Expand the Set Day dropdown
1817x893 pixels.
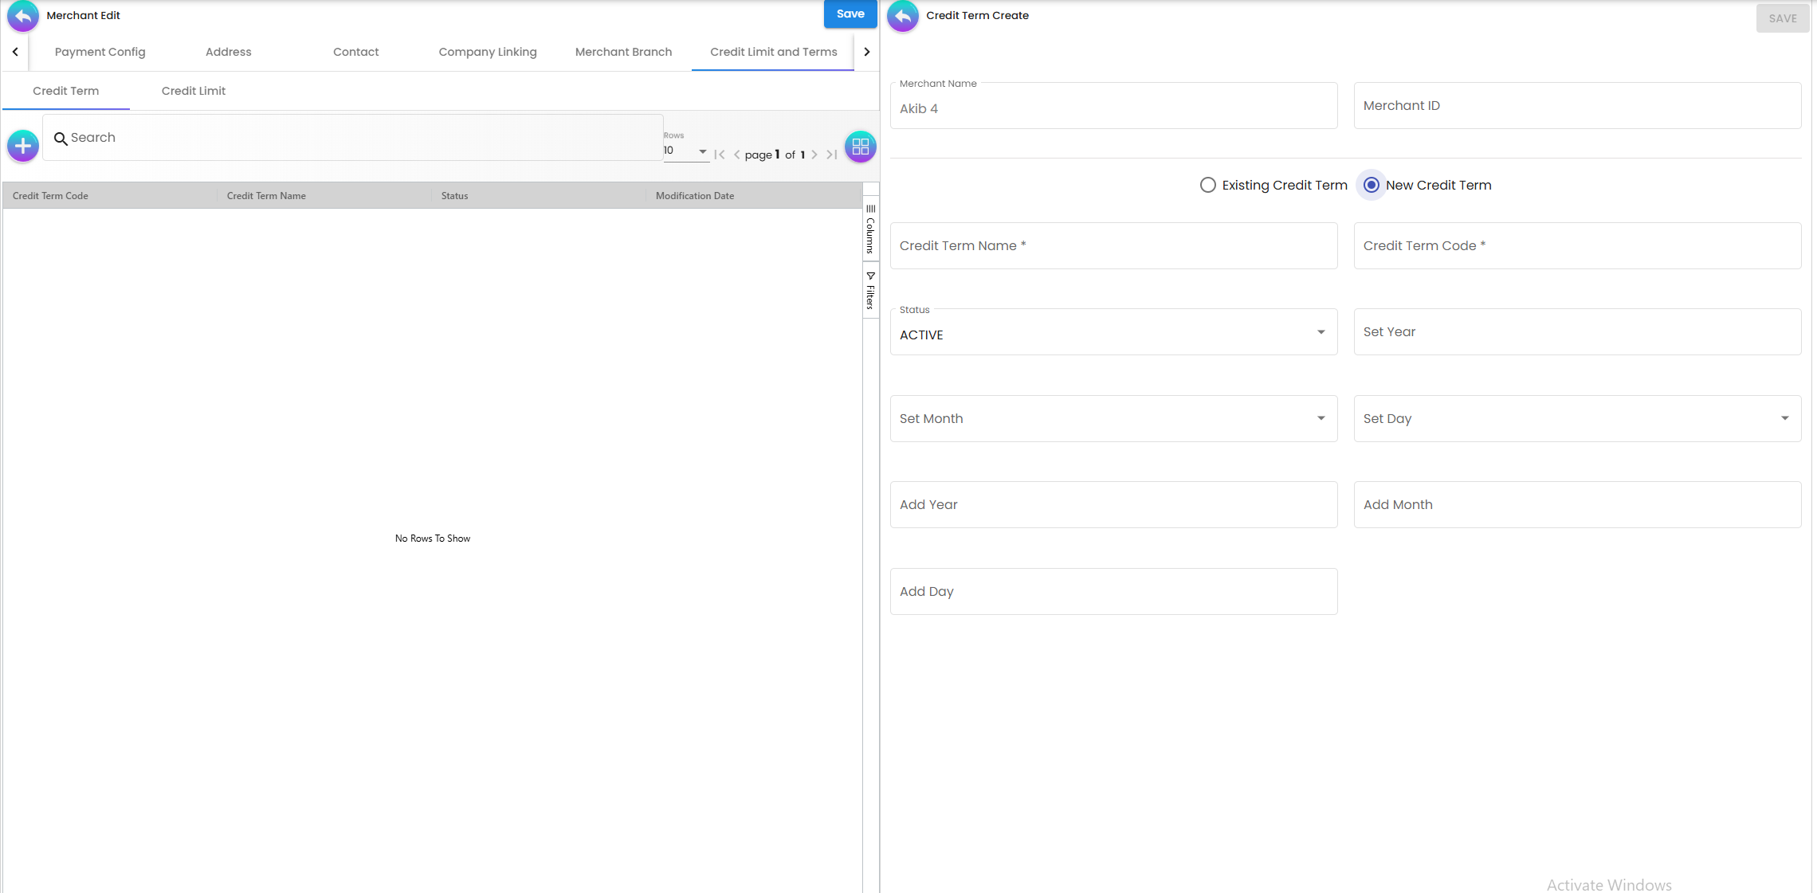pyautogui.click(x=1577, y=418)
